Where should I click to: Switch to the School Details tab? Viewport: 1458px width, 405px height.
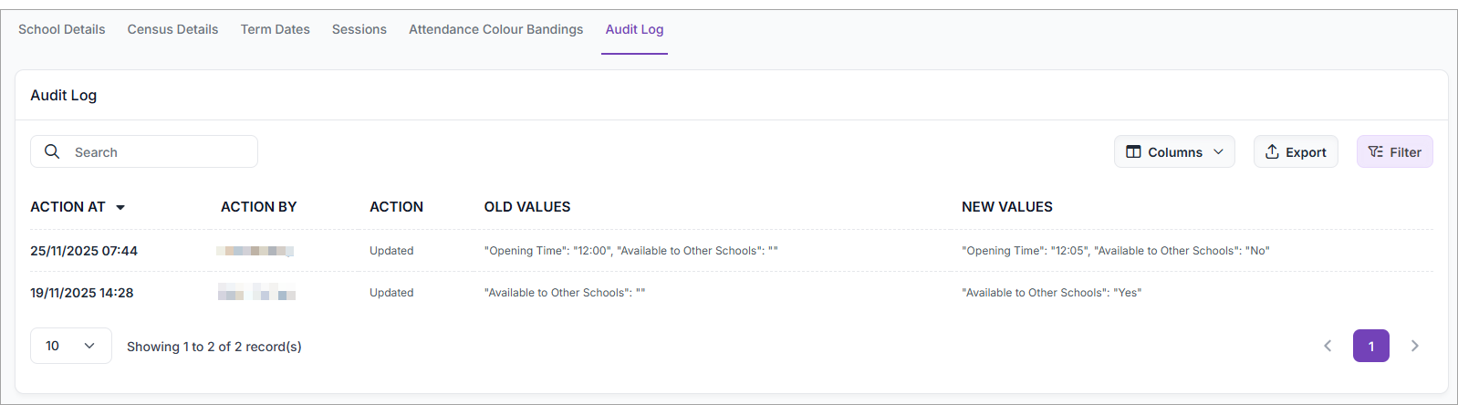pyautogui.click(x=62, y=29)
